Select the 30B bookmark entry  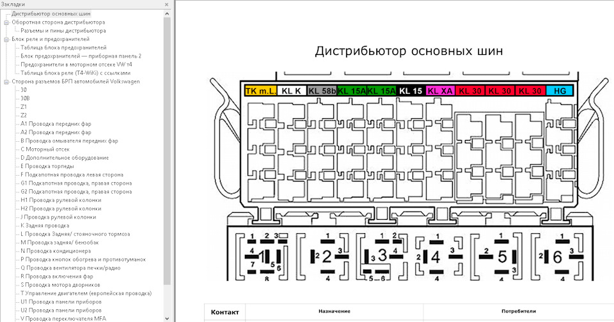coord(25,98)
